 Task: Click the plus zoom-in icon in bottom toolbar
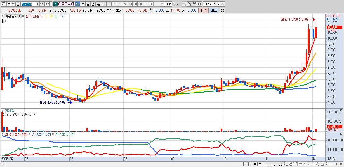click(x=336, y=164)
